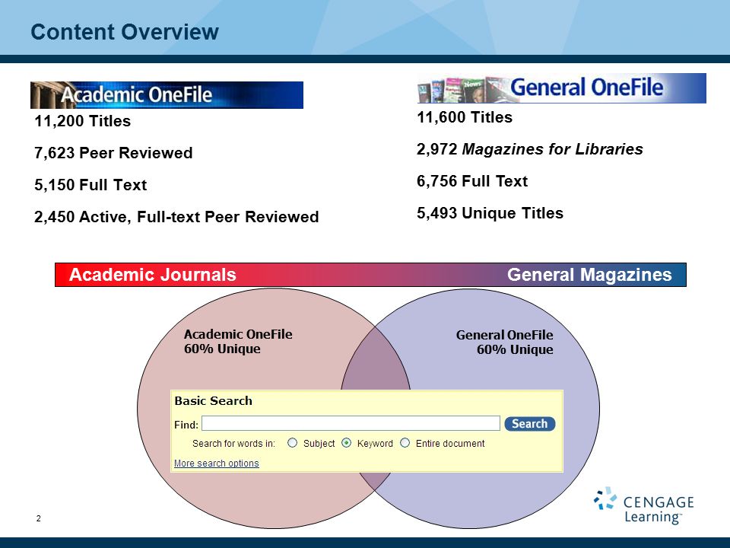The height and width of the screenshot is (548, 730).
Task: Click 2,450 Active, Full-text Peer Reviewed
Action: [x=176, y=217]
